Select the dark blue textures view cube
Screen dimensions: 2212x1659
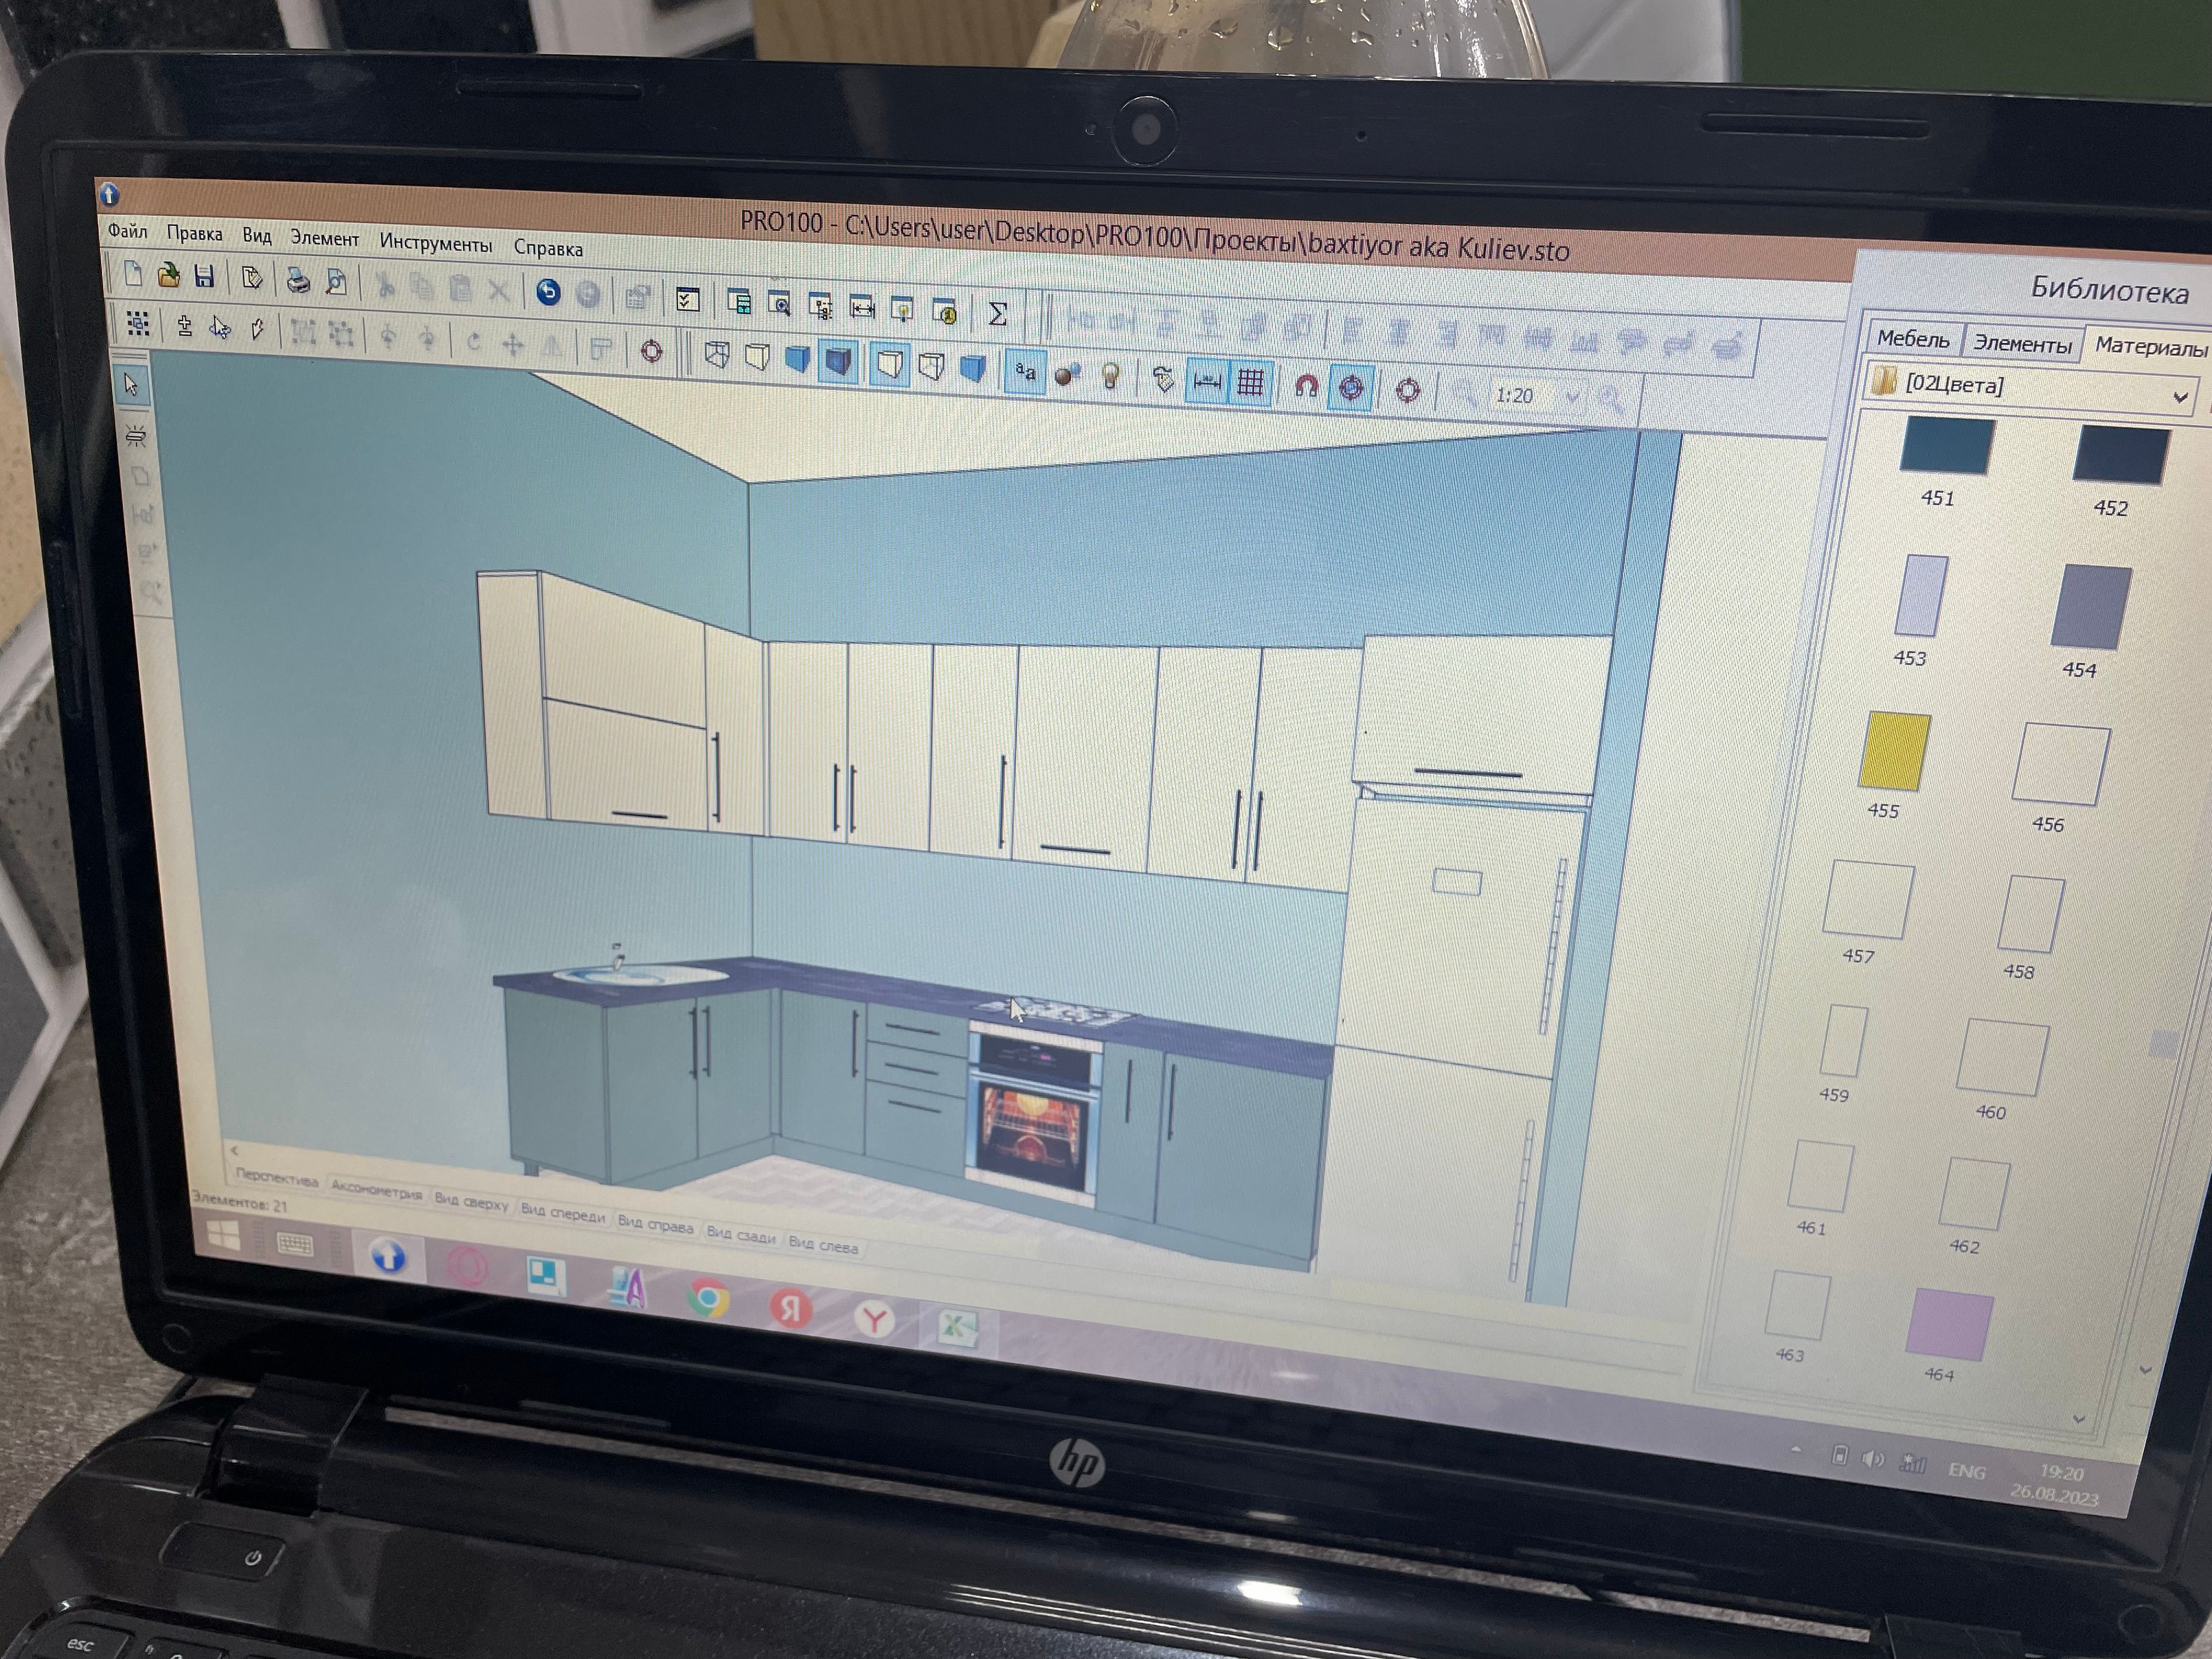[838, 361]
